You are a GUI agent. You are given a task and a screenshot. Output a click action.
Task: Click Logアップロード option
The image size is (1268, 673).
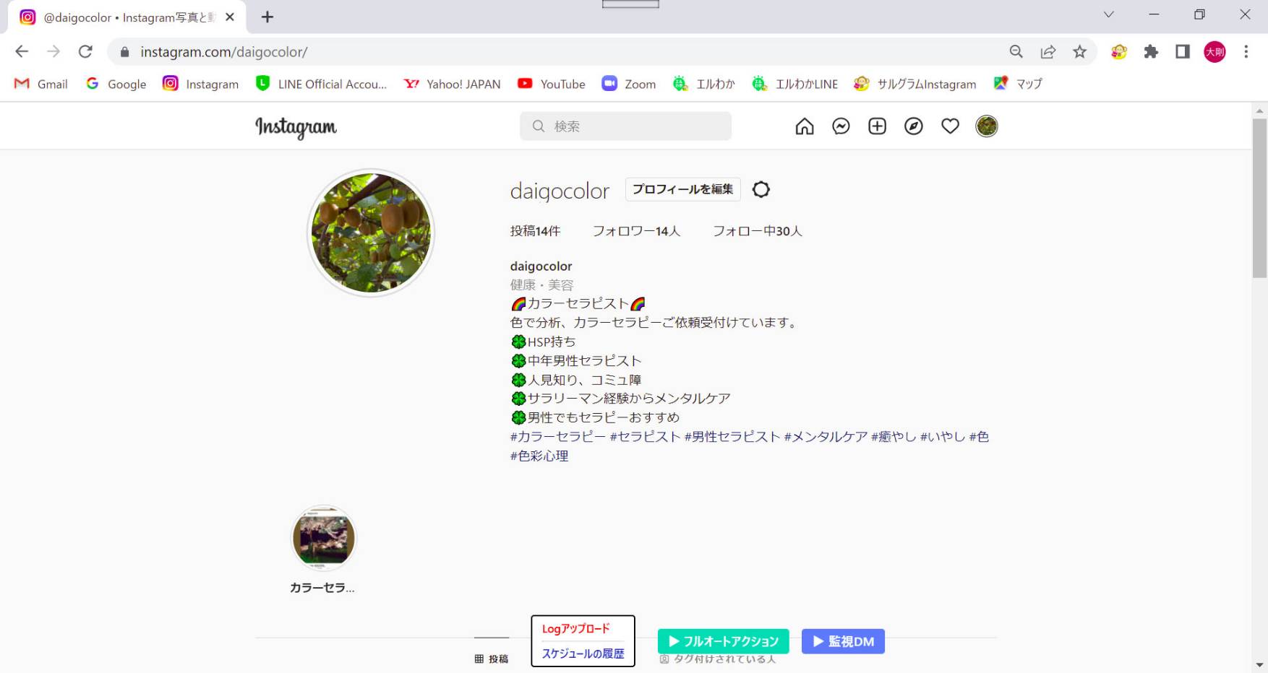pyautogui.click(x=576, y=629)
